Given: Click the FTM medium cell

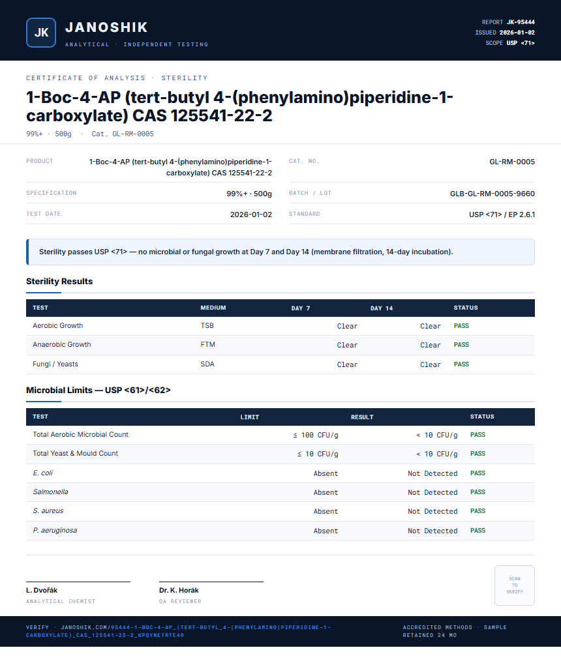Looking at the screenshot, I should coord(207,345).
